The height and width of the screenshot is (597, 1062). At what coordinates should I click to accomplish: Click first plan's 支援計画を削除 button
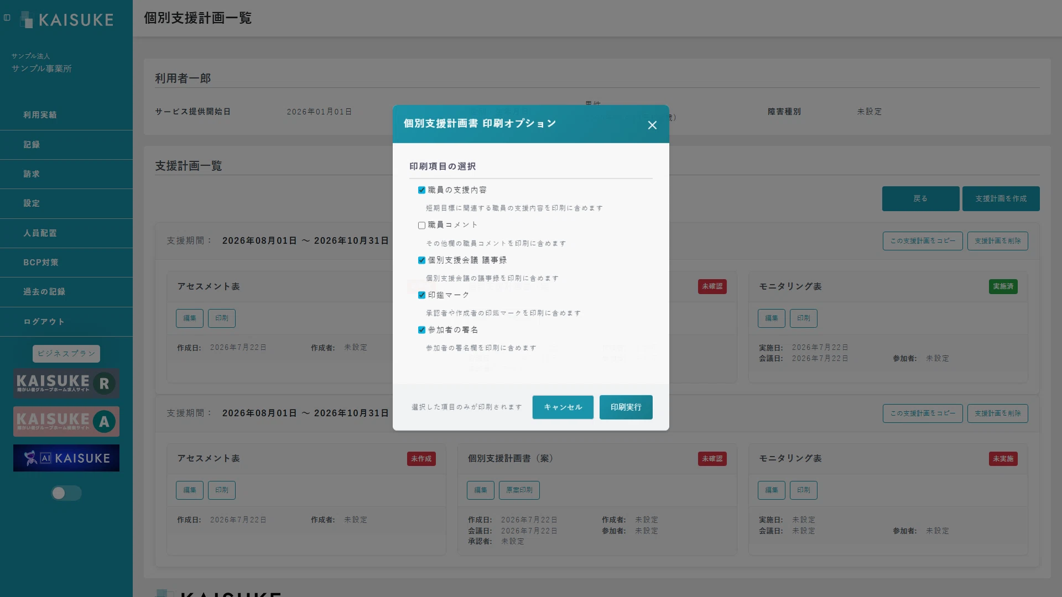(x=997, y=241)
